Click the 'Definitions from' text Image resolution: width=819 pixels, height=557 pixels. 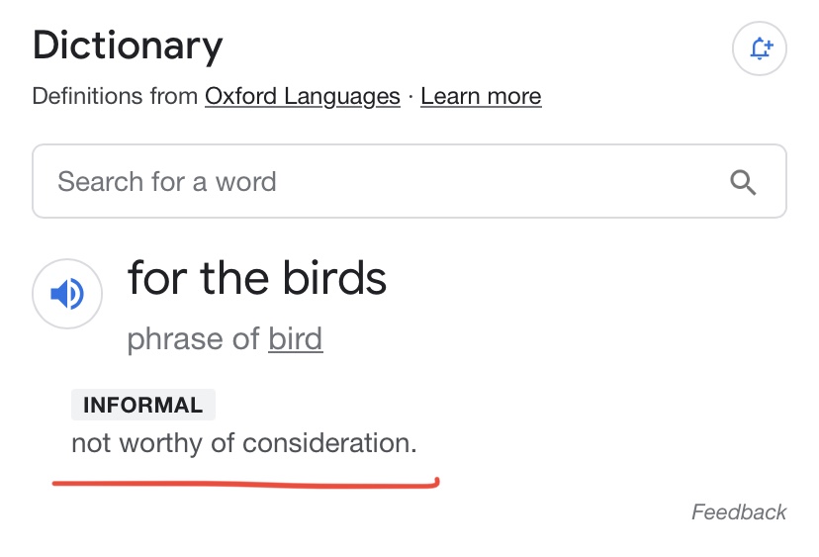115,97
